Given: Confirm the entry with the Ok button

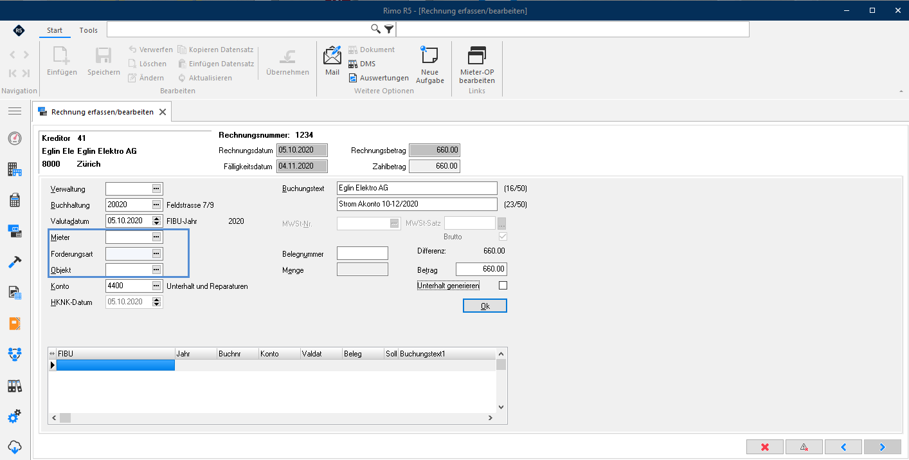Looking at the screenshot, I should [x=485, y=306].
